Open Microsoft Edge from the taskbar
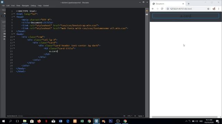Screen dimensions: 222x124 tap(68, 121)
